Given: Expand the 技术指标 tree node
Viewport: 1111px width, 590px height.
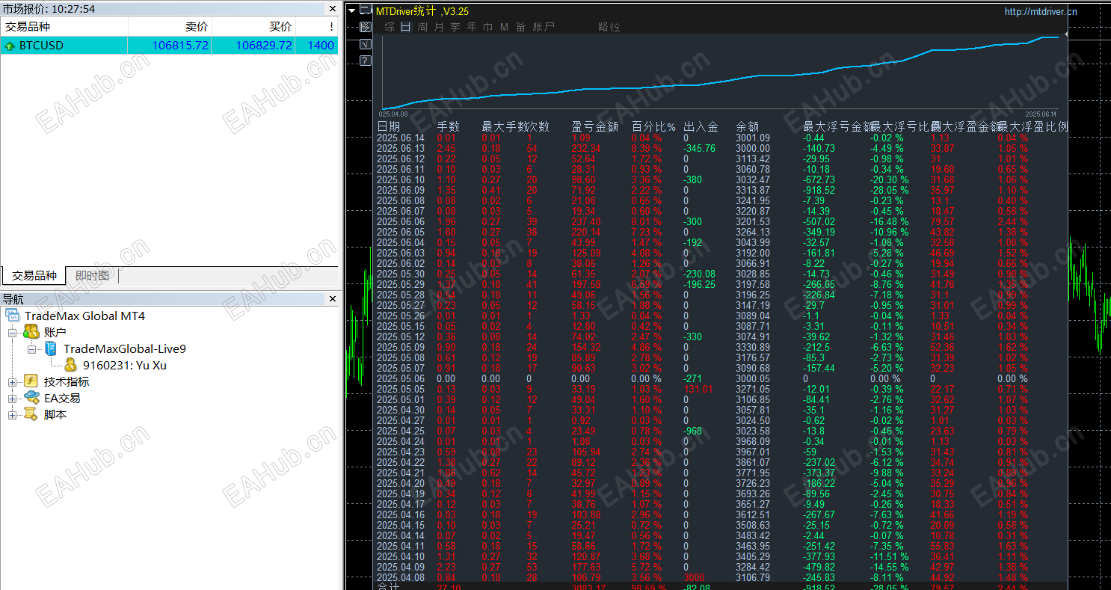Looking at the screenshot, I should point(12,382).
